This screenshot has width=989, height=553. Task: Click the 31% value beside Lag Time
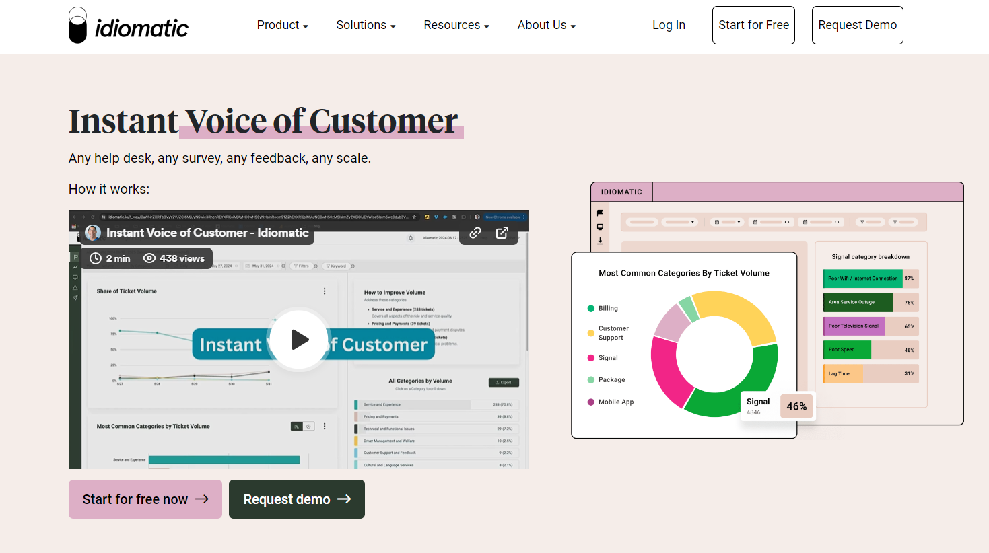pyautogui.click(x=909, y=374)
